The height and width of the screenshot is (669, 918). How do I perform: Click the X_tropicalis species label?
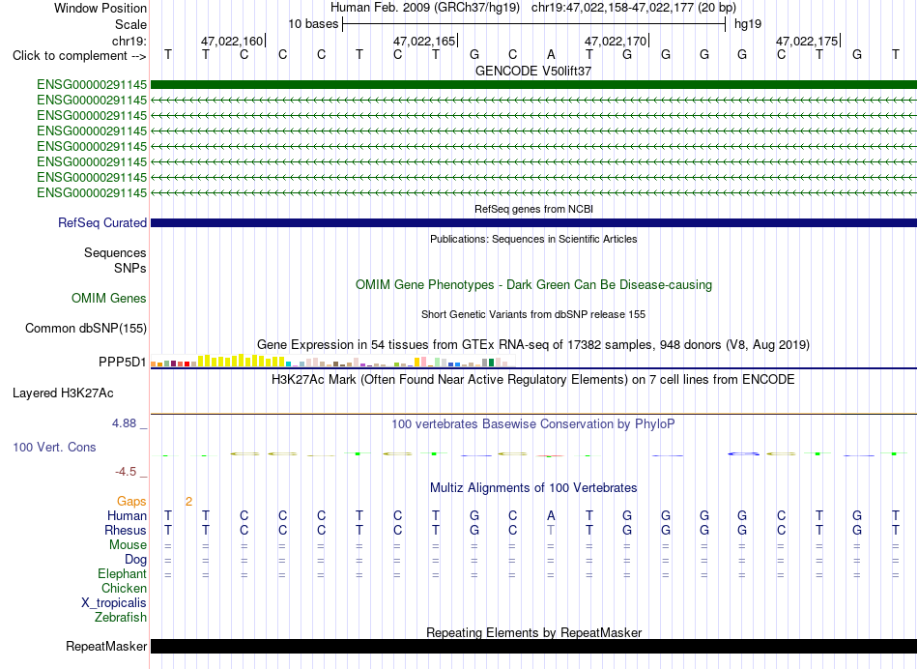coord(114,603)
